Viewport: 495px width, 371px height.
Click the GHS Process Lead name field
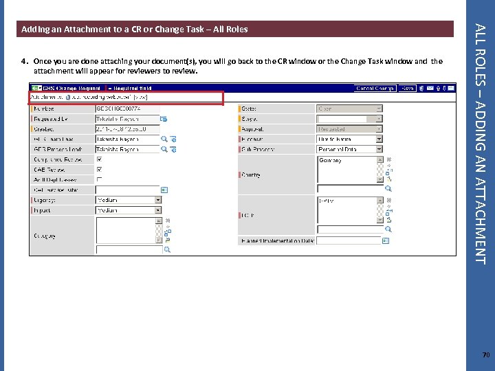[128, 149]
